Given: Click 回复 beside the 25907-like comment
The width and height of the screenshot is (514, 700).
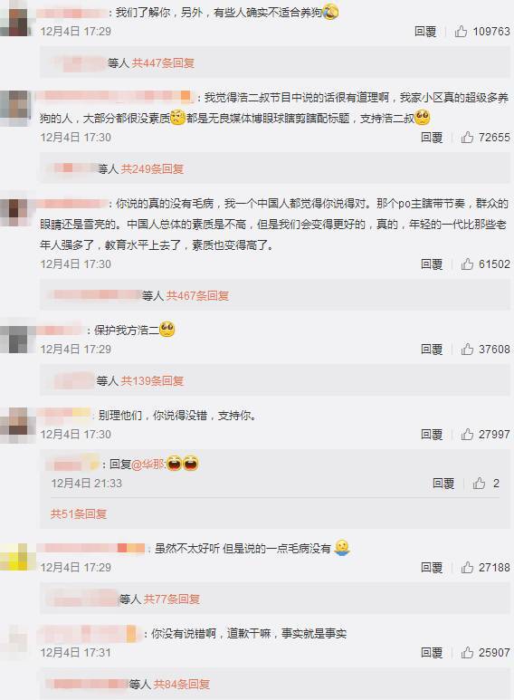Looking at the screenshot, I should tap(432, 652).
